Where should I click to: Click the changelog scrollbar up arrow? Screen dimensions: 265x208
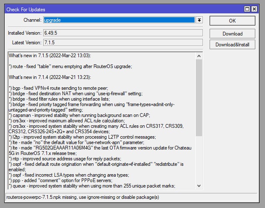pyautogui.click(x=199, y=56)
